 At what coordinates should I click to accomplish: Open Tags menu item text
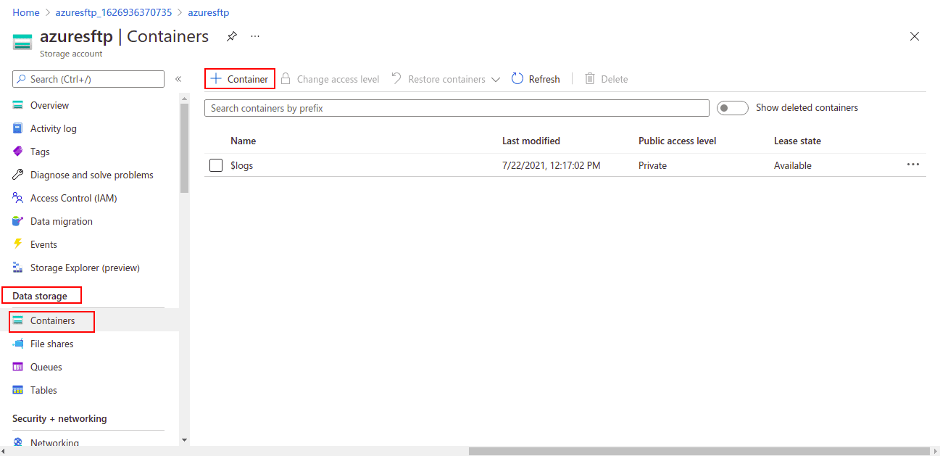tap(40, 152)
